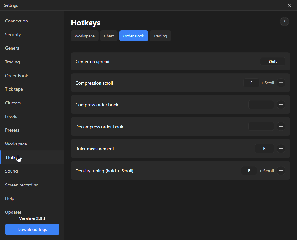Switch to the Workspace hotkeys tab
This screenshot has height=240, width=297.
(x=84, y=36)
